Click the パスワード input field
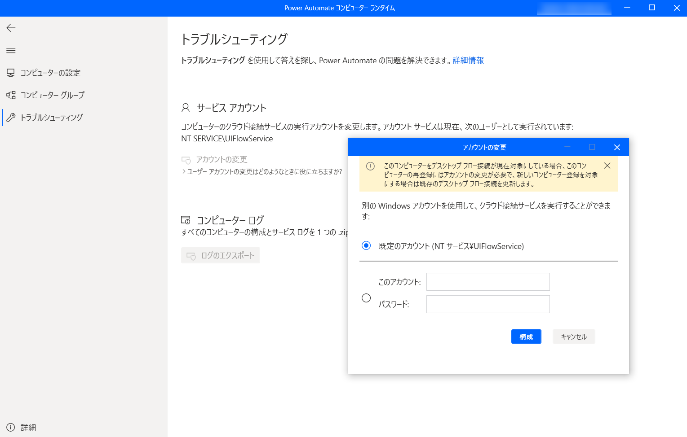 tap(488, 304)
